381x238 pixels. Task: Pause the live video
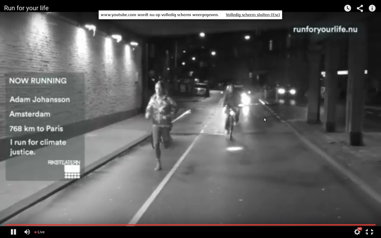click(13, 232)
